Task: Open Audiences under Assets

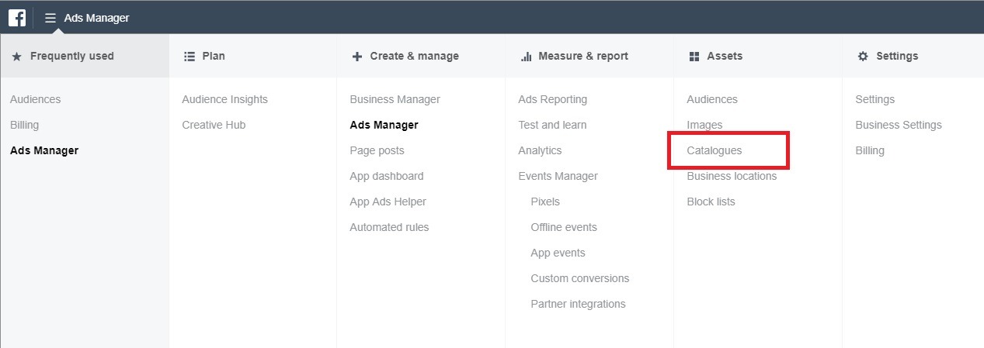Action: click(x=712, y=99)
